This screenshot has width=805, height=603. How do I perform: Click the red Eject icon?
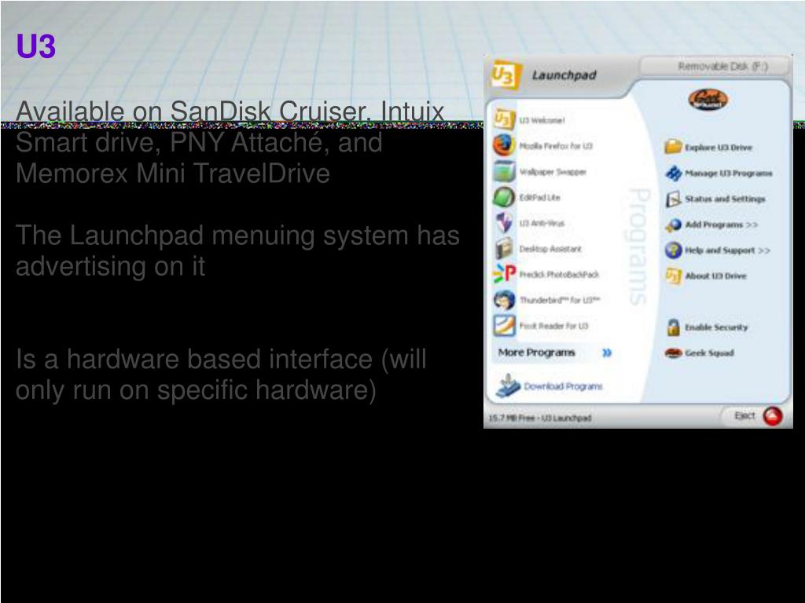pos(772,416)
